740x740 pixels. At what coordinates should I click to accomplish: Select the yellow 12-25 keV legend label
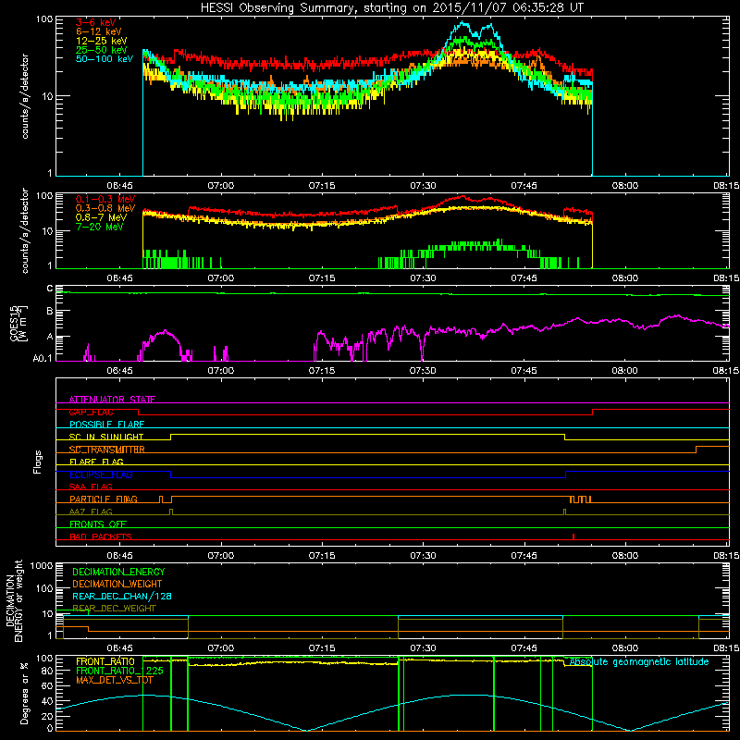click(102, 41)
